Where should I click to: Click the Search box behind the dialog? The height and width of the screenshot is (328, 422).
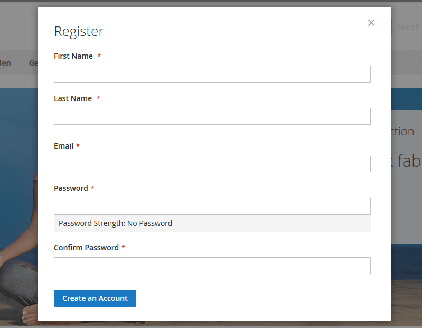[x=407, y=27]
